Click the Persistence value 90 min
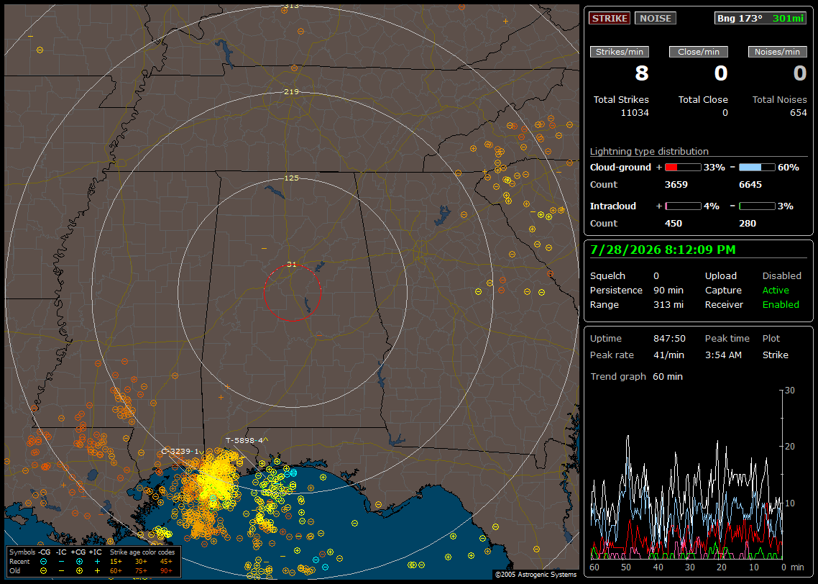The width and height of the screenshot is (818, 584). 668,290
